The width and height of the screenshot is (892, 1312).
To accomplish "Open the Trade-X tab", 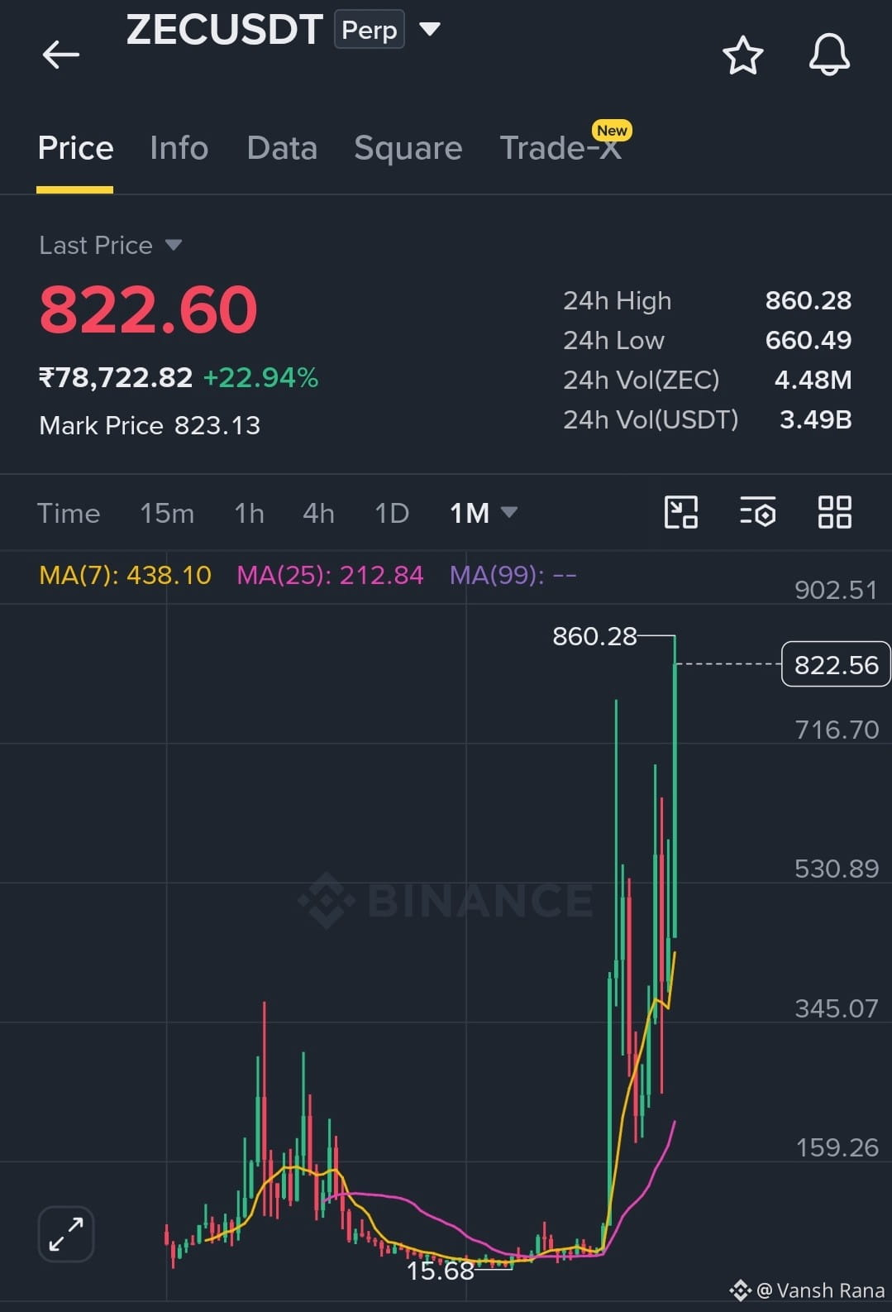I will [560, 148].
